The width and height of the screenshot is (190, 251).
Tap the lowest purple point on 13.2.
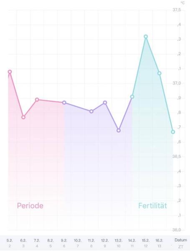(119, 131)
